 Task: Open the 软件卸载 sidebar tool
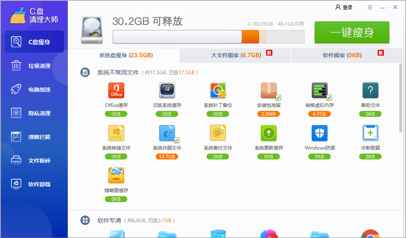(x=34, y=184)
